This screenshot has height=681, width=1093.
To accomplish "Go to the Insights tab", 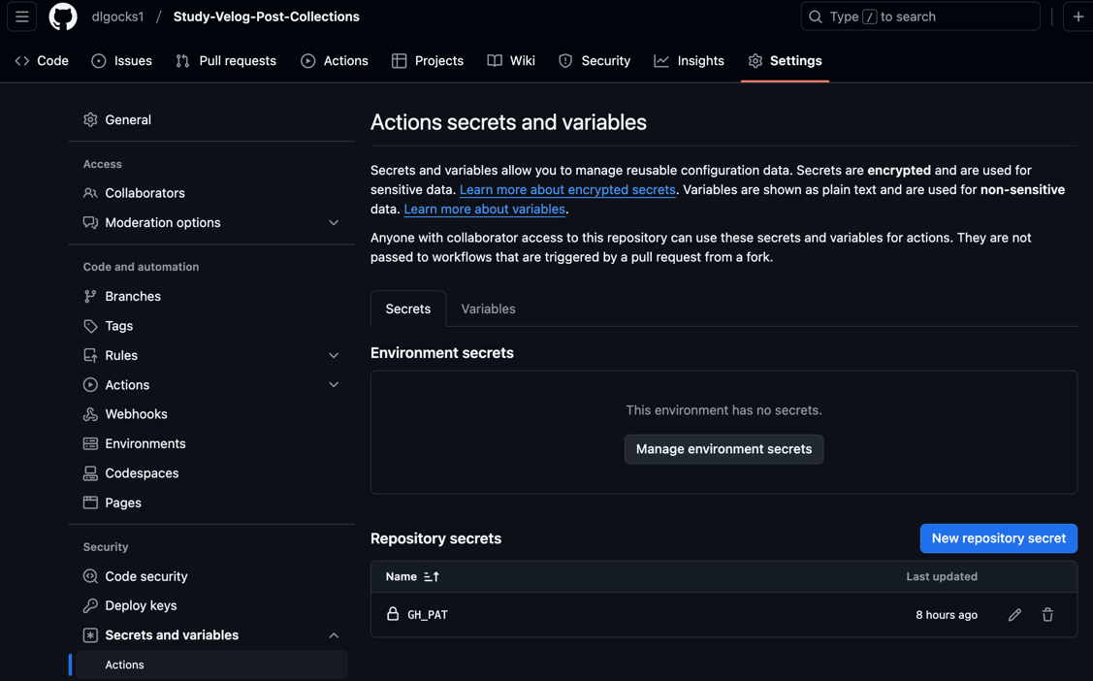I will [690, 61].
